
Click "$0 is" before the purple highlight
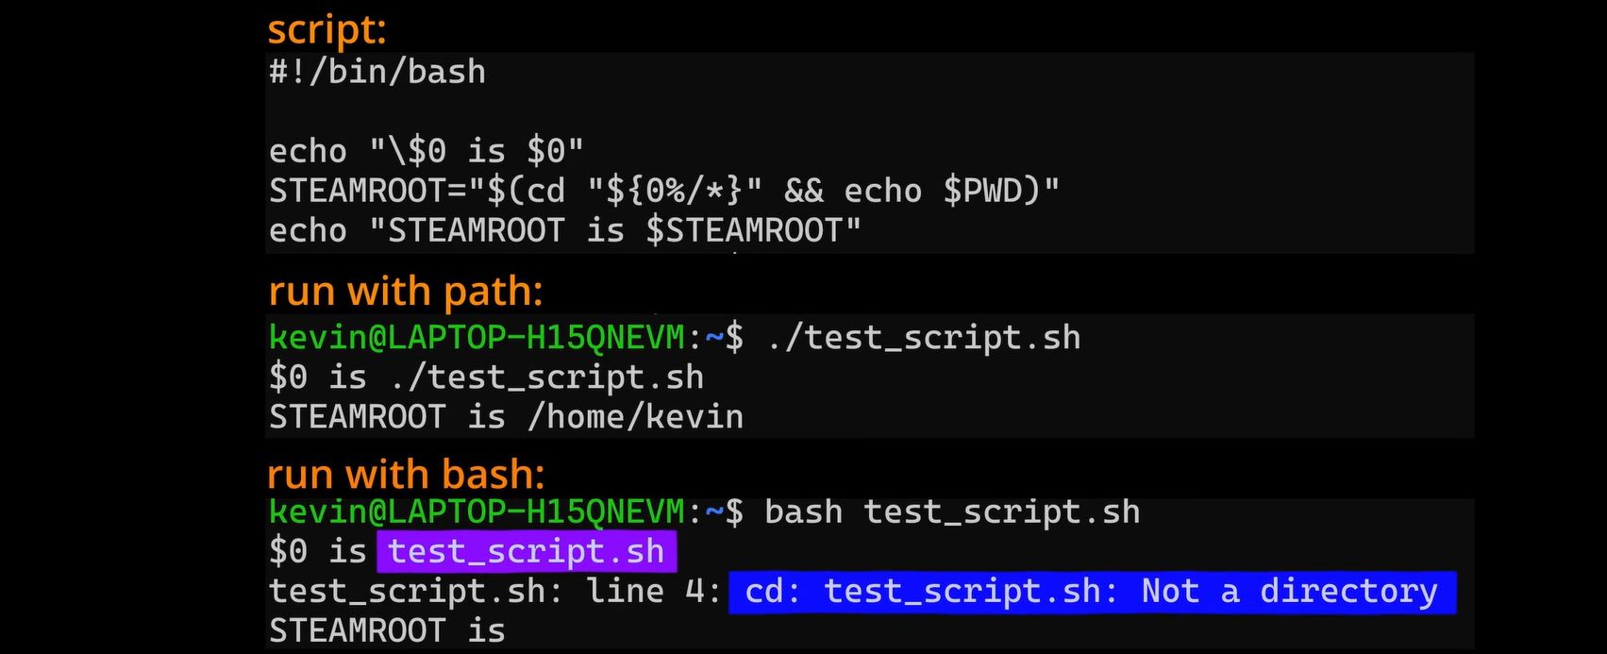(x=317, y=551)
